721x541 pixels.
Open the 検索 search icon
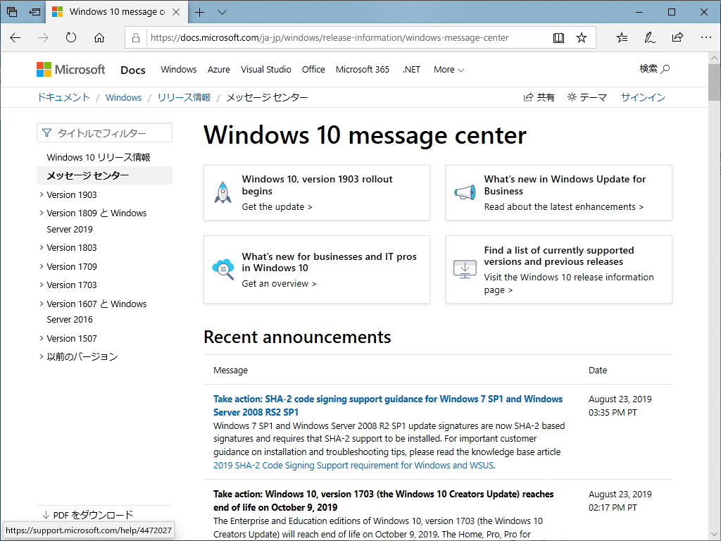[x=665, y=69]
